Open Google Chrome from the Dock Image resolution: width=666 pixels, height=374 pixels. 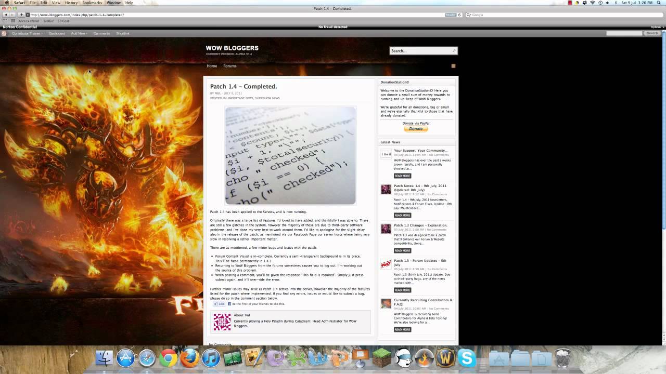168,358
